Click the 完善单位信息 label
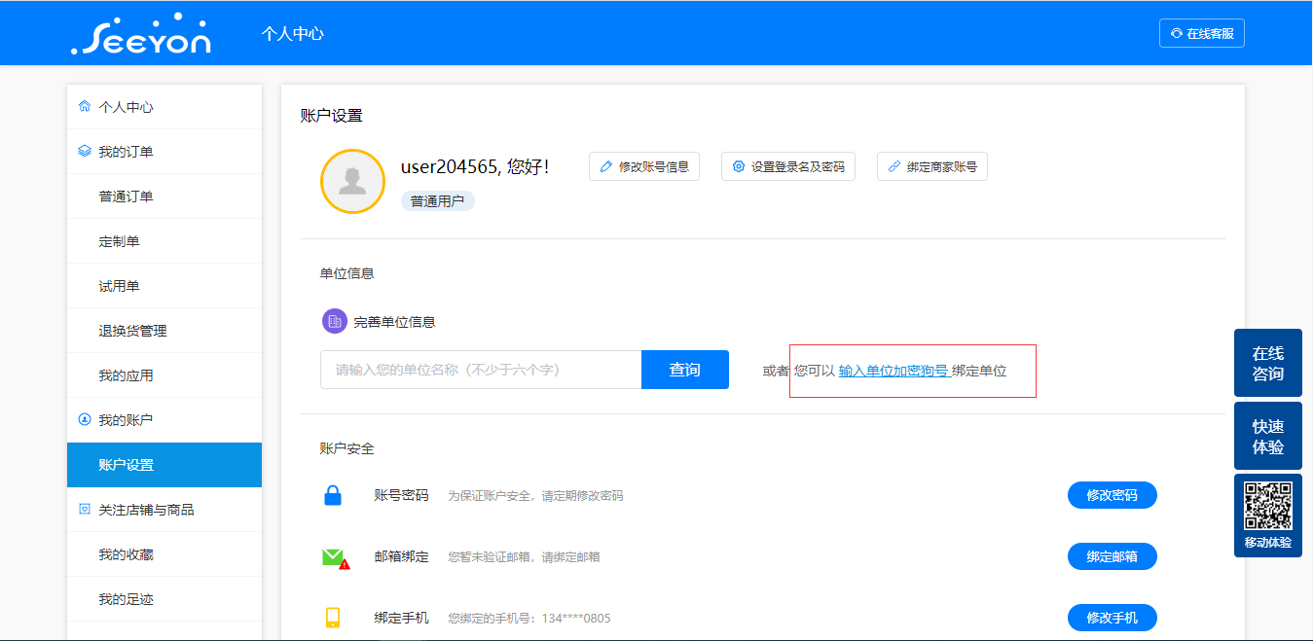 394,322
